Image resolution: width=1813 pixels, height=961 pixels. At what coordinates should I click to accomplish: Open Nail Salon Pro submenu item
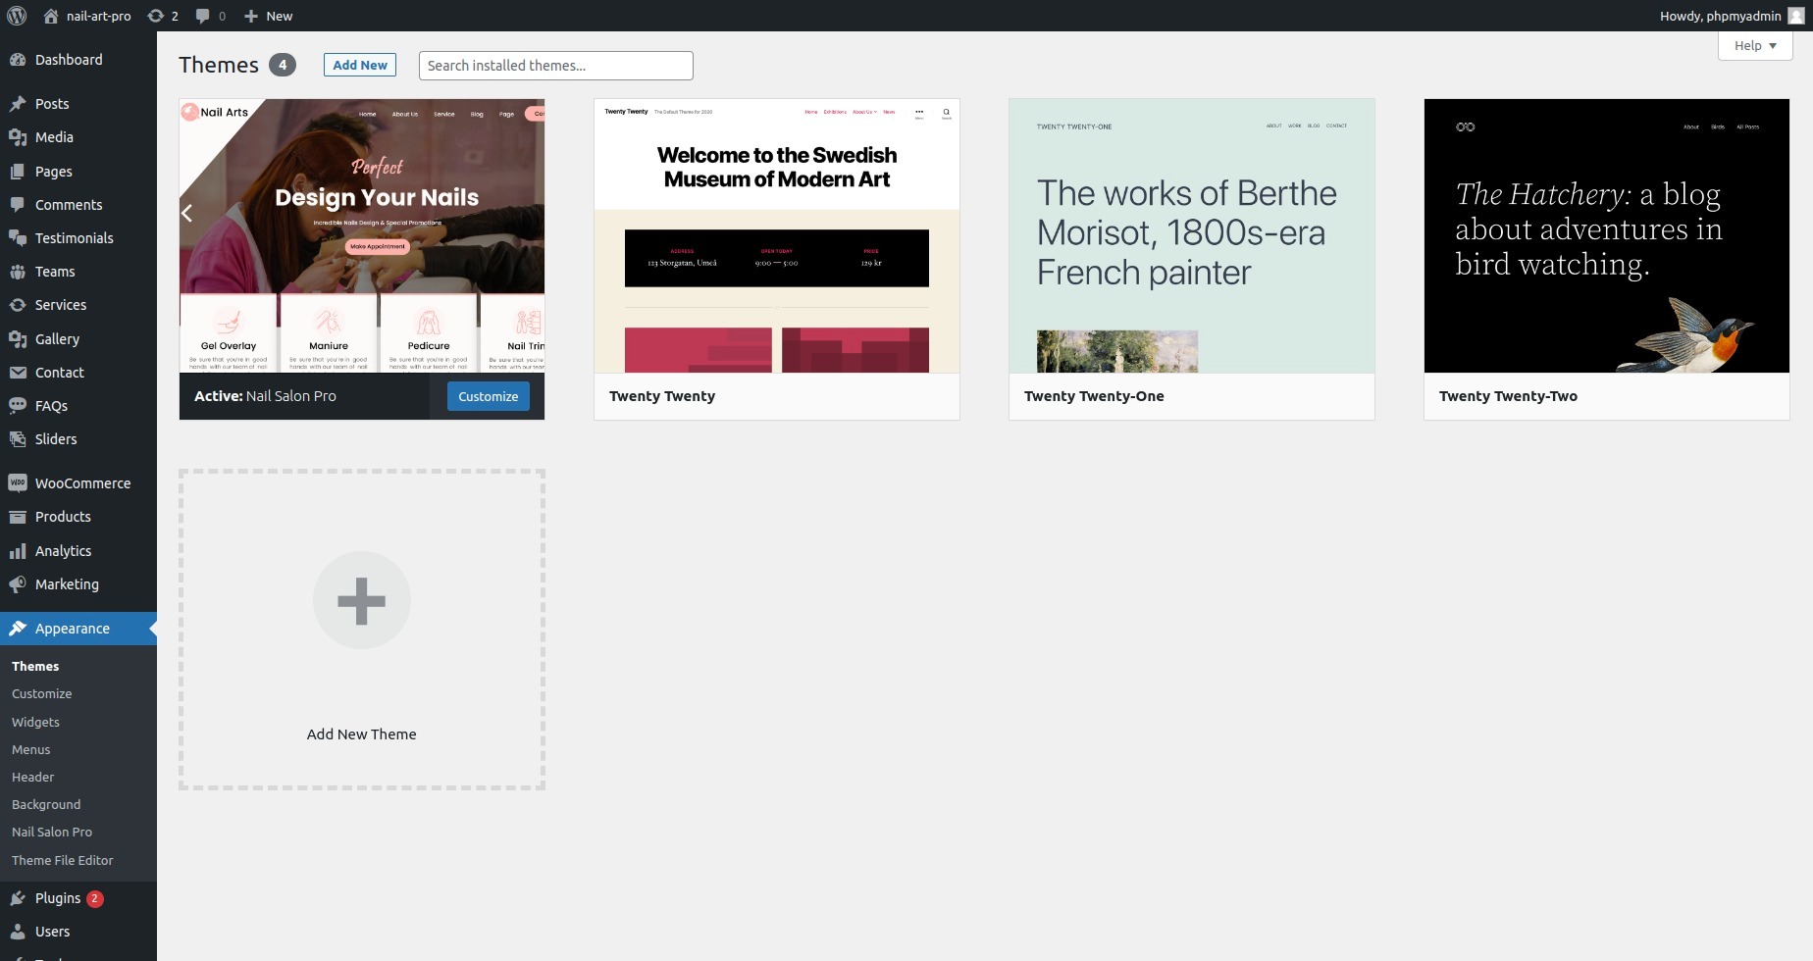pyautogui.click(x=52, y=832)
